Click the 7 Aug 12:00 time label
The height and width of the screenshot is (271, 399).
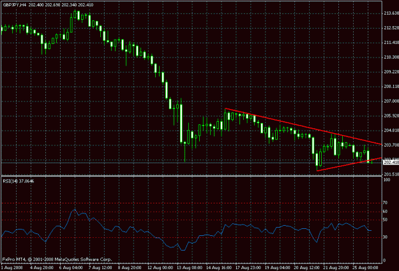(x=100, y=268)
